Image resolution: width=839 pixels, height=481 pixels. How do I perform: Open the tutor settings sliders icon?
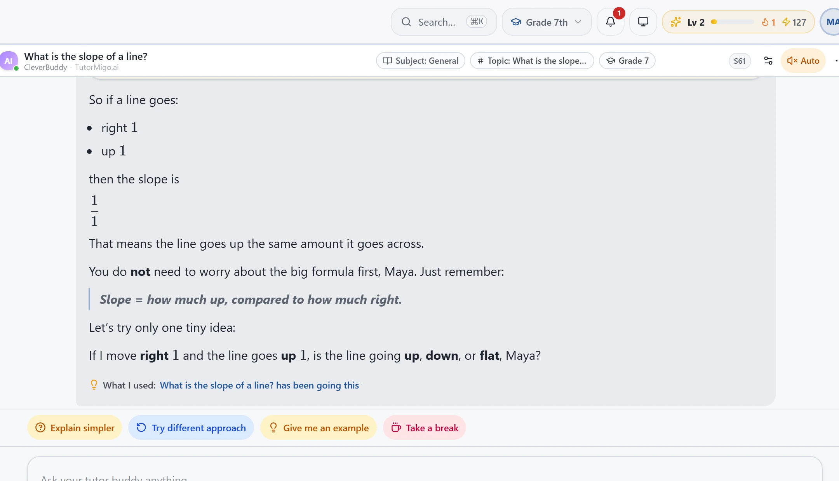click(768, 61)
